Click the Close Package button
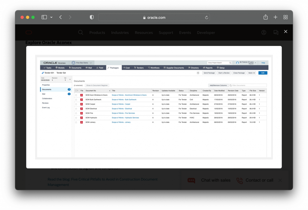 tap(239, 73)
